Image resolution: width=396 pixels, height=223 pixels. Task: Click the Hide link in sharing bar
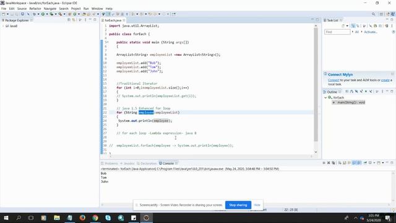click(x=257, y=205)
